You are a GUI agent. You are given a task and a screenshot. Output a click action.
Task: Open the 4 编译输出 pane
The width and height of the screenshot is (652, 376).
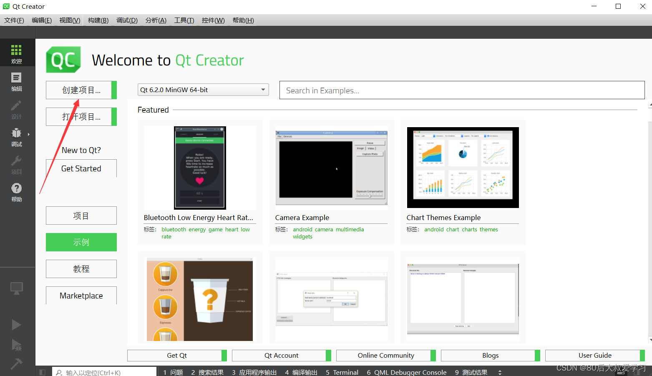coord(301,372)
